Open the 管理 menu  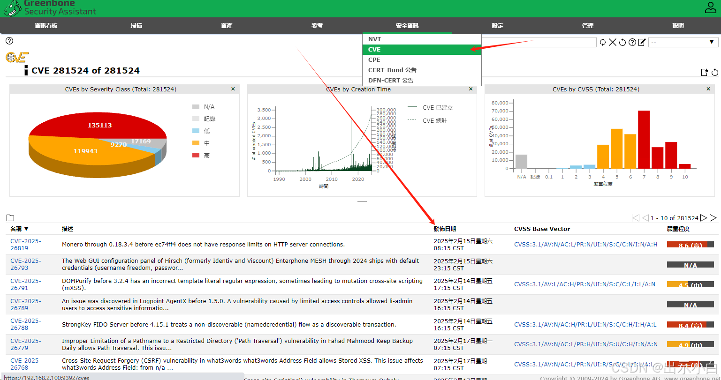click(x=588, y=26)
